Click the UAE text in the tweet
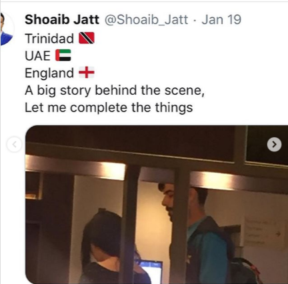288x284 pixels. tap(37, 55)
